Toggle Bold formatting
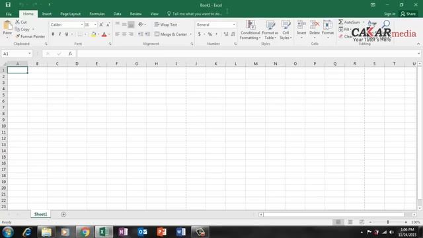The width and height of the screenshot is (423, 238). pyautogui.click(x=53, y=34)
